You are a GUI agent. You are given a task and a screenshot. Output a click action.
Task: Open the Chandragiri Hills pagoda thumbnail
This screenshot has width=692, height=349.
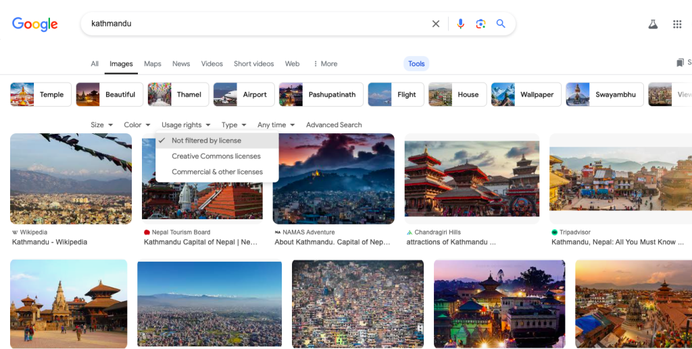click(x=472, y=179)
